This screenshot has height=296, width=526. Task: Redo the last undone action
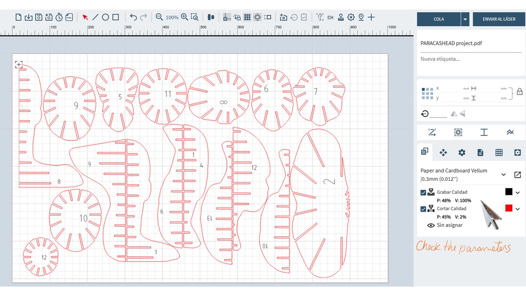point(143,17)
